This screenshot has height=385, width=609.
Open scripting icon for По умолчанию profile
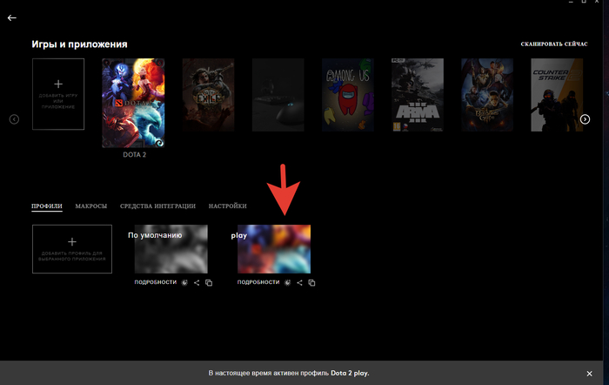[184, 282]
